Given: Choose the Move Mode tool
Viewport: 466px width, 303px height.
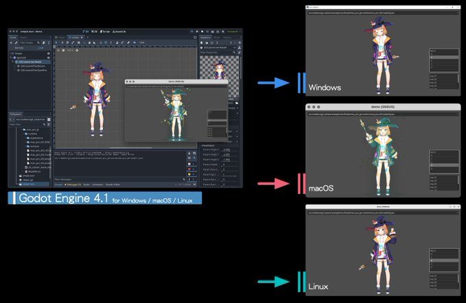Looking at the screenshot, I should [62, 43].
